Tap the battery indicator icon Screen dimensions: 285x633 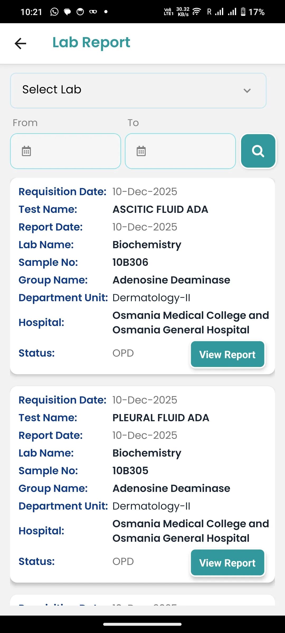tap(243, 12)
